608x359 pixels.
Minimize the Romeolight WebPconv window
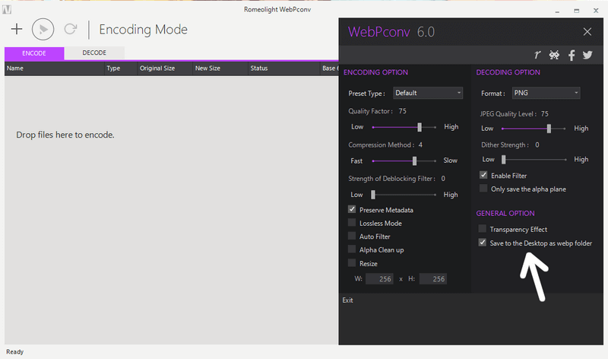(557, 11)
